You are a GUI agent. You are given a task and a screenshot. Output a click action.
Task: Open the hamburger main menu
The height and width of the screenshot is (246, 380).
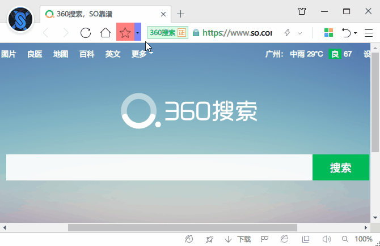[369, 33]
